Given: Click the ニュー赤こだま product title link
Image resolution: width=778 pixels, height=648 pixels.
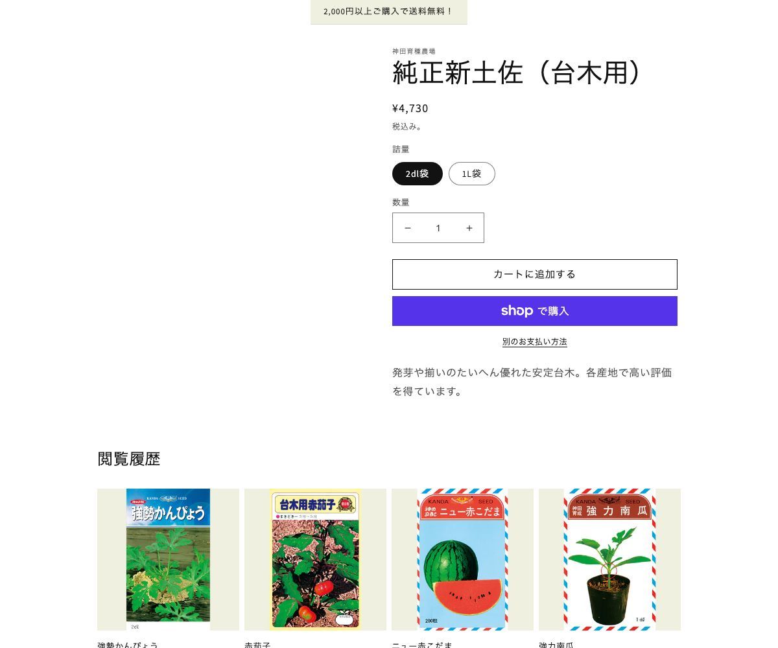Looking at the screenshot, I should pyautogui.click(x=422, y=644).
